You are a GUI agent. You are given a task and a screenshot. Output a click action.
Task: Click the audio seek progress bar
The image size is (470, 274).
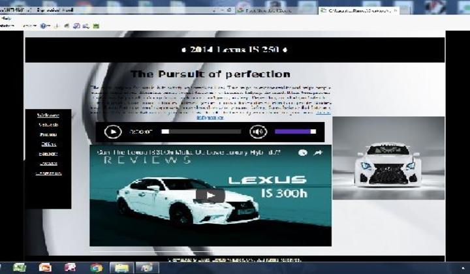pos(201,132)
